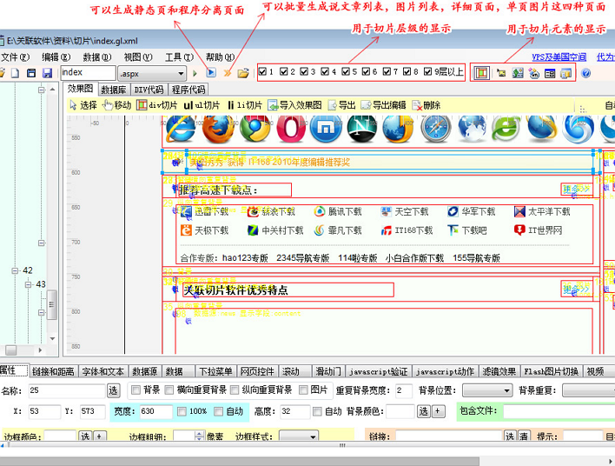Viewport: 615px width, 466px height.
Task: Click the Chrome browser icon
Action: (x=255, y=128)
